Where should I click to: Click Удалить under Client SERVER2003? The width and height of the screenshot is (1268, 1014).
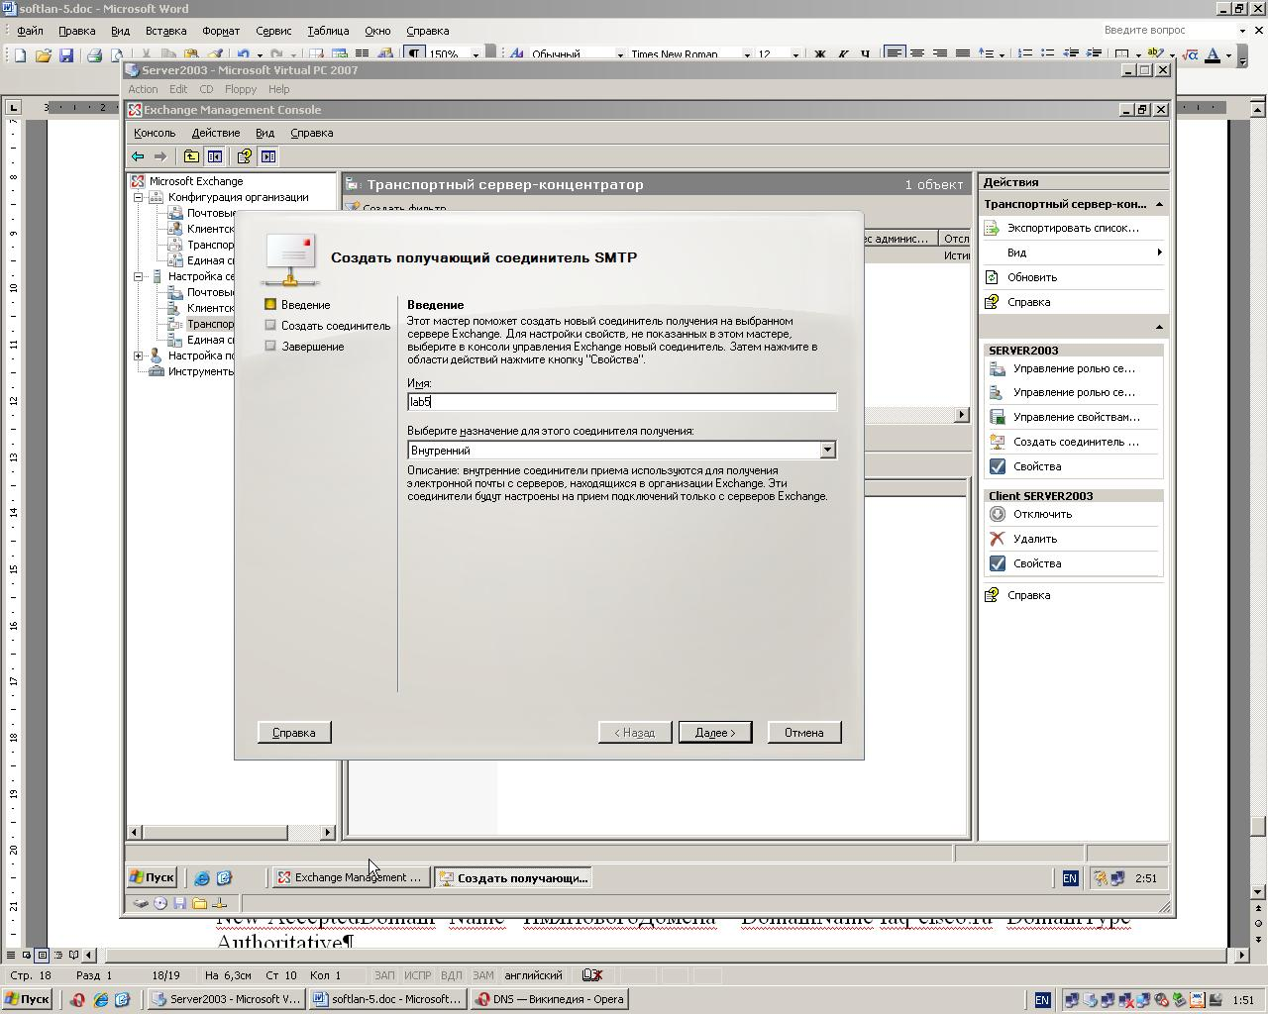[1035, 539]
